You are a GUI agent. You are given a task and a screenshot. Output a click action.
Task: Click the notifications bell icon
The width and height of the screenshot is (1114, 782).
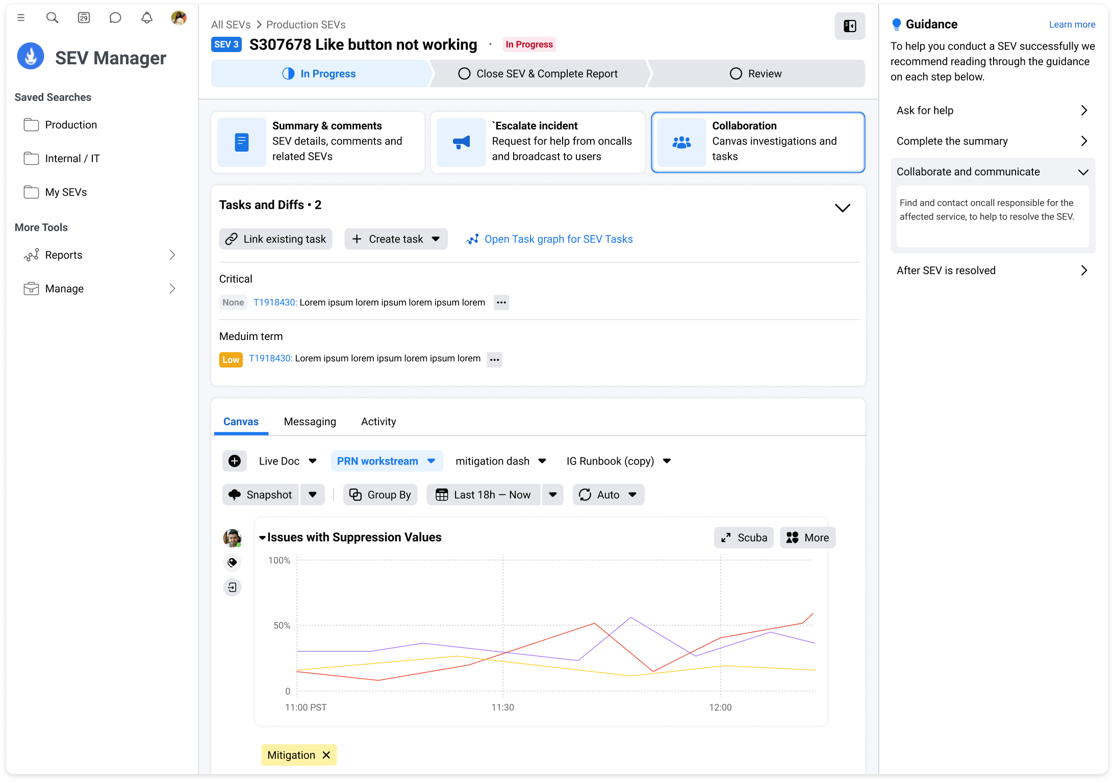pyautogui.click(x=147, y=18)
